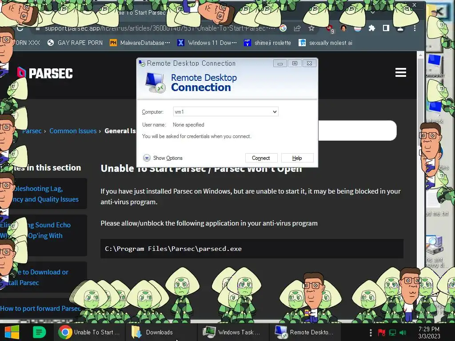
Task: Click the Chrome address bar URL
Action: click(x=159, y=28)
